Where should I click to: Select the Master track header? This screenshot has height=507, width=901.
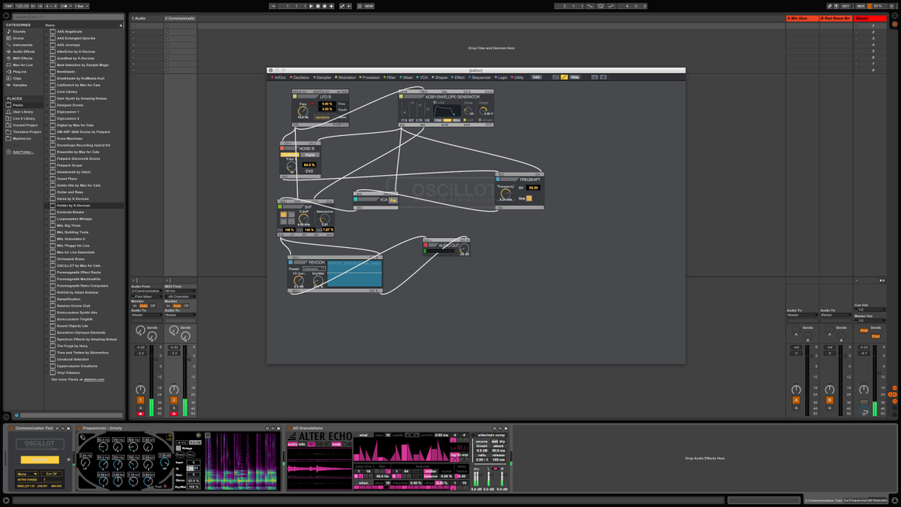870,18
